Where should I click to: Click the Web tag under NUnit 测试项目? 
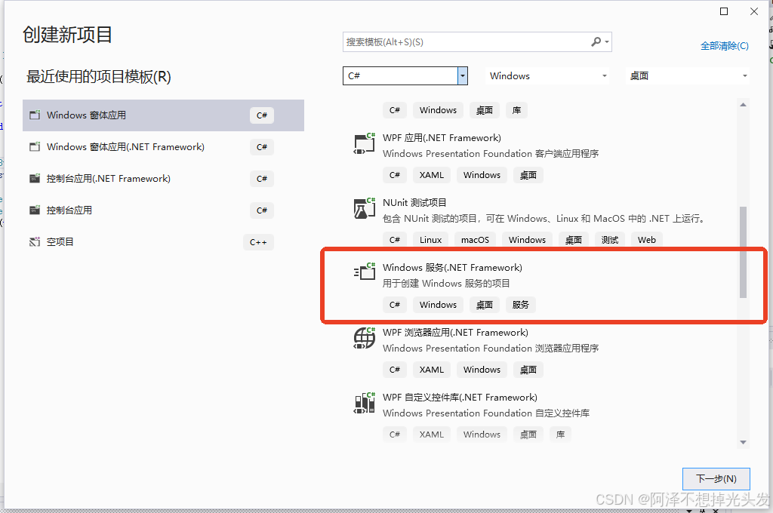[646, 240]
